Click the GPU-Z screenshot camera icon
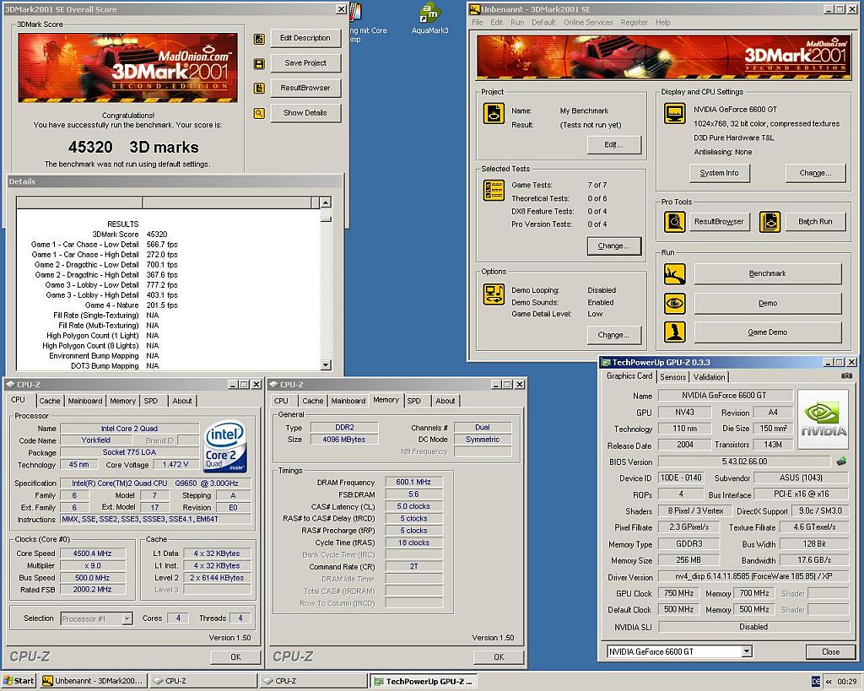Viewport: 864px width, 691px height. (847, 375)
